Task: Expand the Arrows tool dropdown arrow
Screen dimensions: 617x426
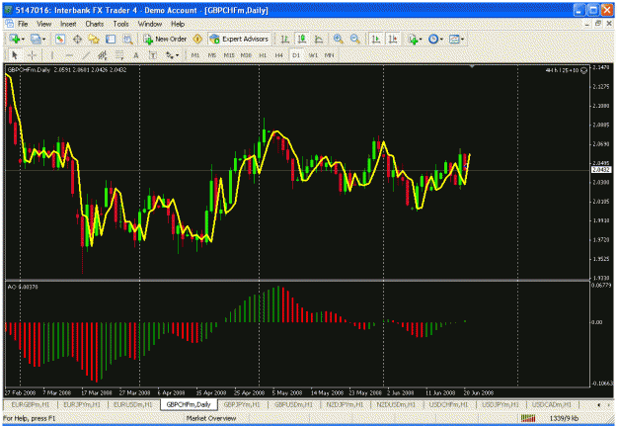Action: pyautogui.click(x=177, y=55)
